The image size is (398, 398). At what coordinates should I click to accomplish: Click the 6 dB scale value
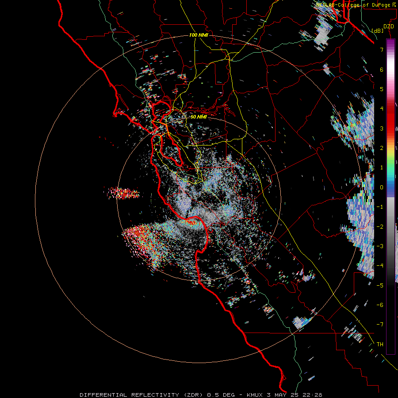tap(382, 69)
